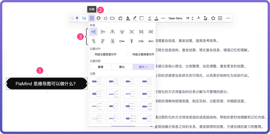
Task: Click canvas text ending 理解和记忆内容。
Action: (x=211, y=118)
